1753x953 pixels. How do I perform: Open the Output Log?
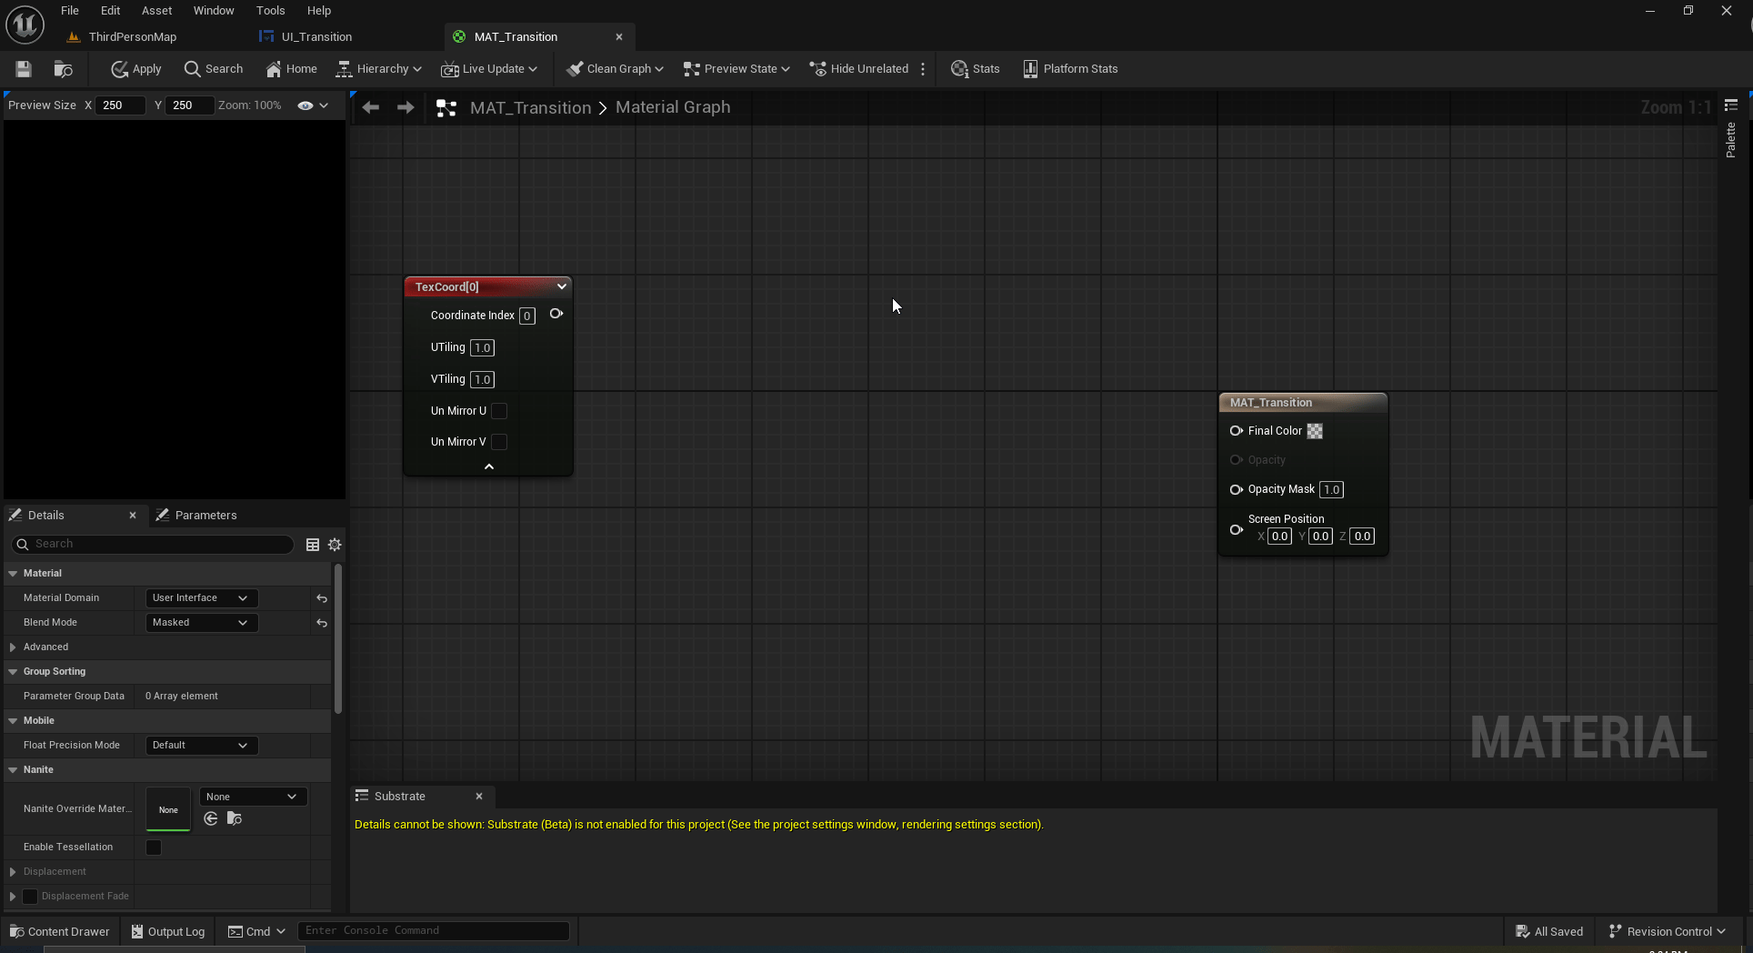[168, 931]
